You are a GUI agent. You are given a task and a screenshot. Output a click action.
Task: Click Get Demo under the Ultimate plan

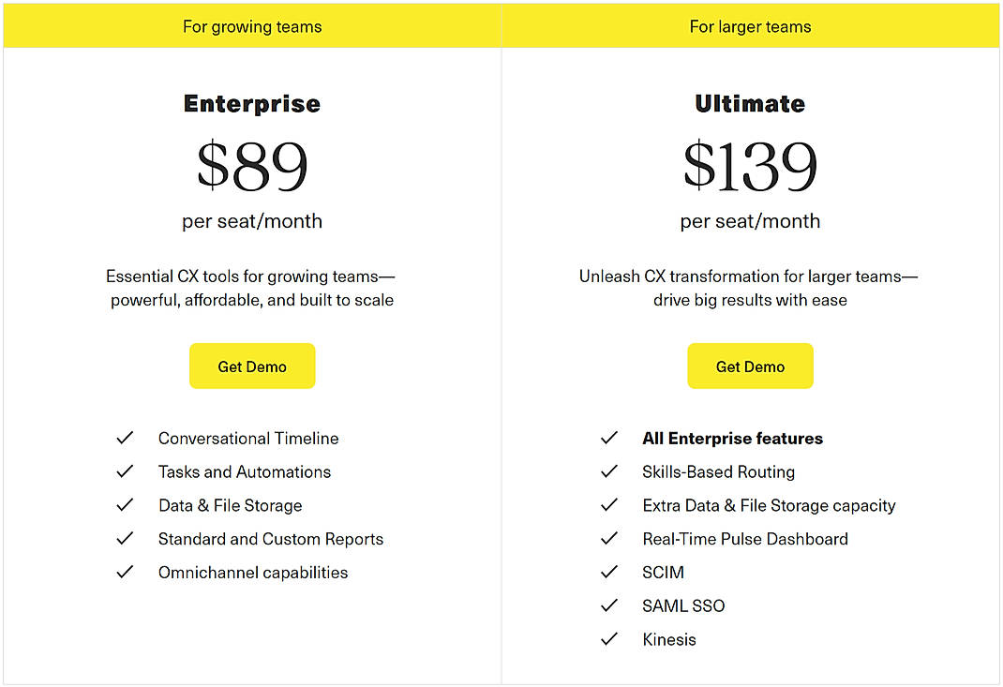(750, 366)
